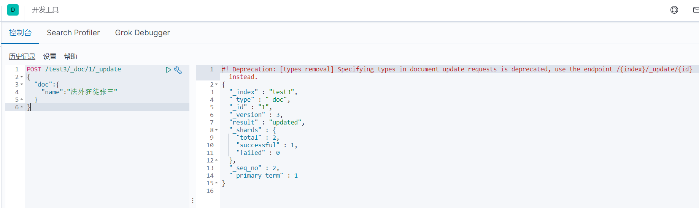Image resolution: width=699 pixels, height=208 pixels.
Task: Click the "_id" : "1" line
Action: click(x=250, y=107)
